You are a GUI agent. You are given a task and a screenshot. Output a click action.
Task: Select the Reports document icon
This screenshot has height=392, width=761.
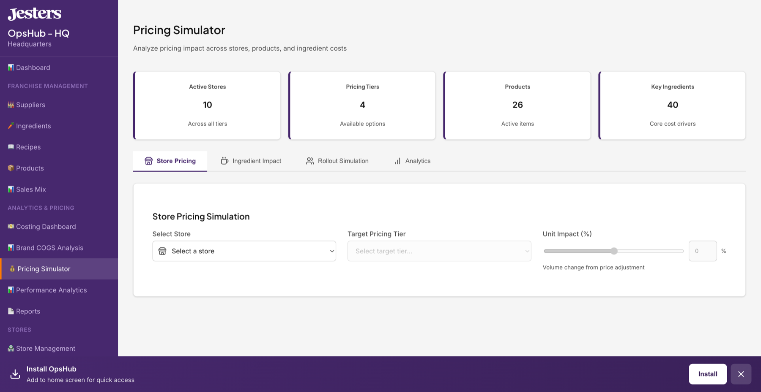(x=11, y=311)
